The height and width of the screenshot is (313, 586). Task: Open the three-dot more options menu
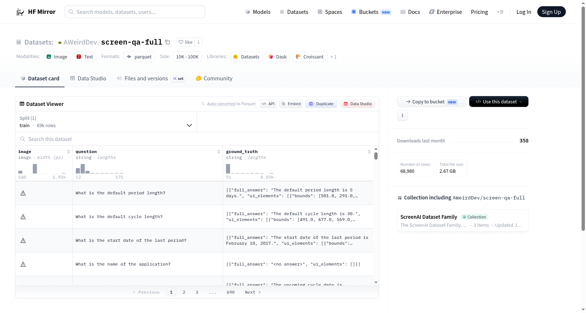tap(403, 115)
